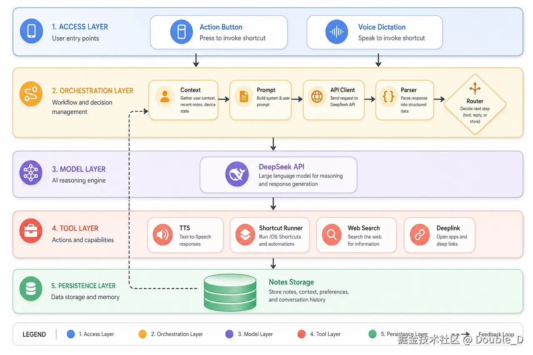533x355 pixels.
Task: Click the purple Model Layer legend dot
Action: (229, 334)
